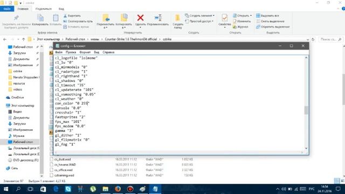Open Firefox from the taskbar
345x194 pixels.
(118, 189)
